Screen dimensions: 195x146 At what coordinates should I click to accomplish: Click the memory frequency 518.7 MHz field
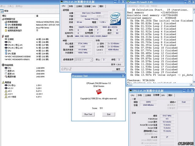click(167, 116)
